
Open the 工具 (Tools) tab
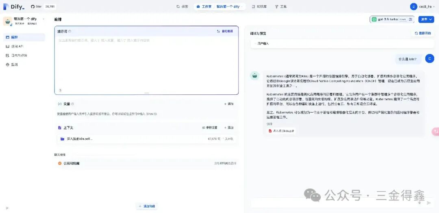[281, 6]
